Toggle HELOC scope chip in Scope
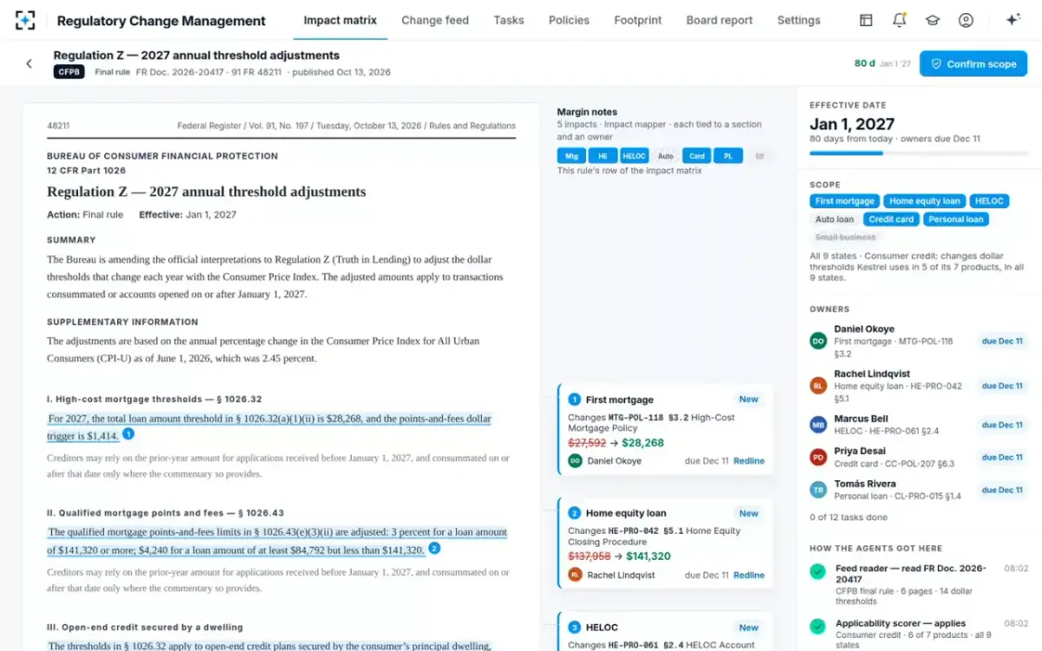This screenshot has width=1042, height=651. point(989,201)
